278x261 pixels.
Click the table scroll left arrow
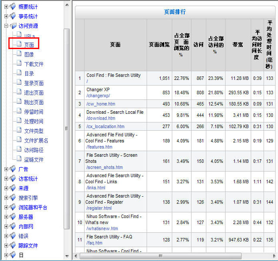coord(76,256)
